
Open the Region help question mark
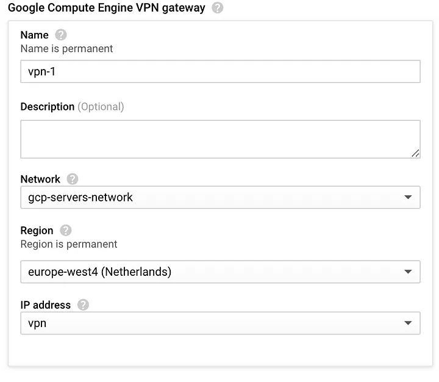(x=65, y=231)
